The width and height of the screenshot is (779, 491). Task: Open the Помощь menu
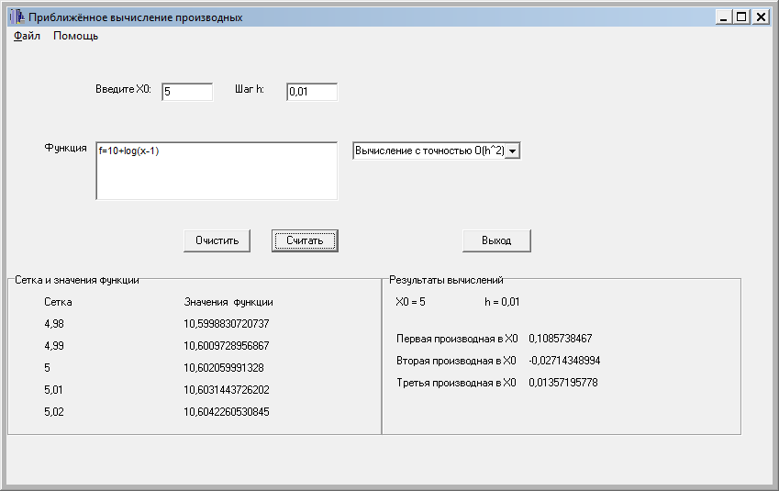[x=75, y=36]
